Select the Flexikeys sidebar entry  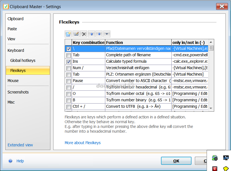pyautogui.click(x=28, y=71)
